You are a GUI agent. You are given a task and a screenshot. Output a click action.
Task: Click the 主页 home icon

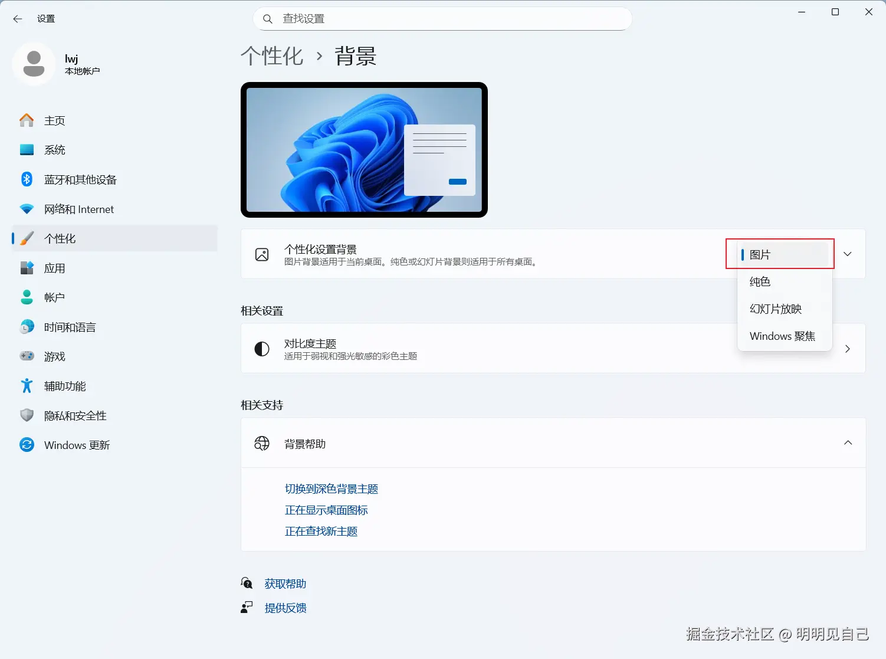point(27,120)
